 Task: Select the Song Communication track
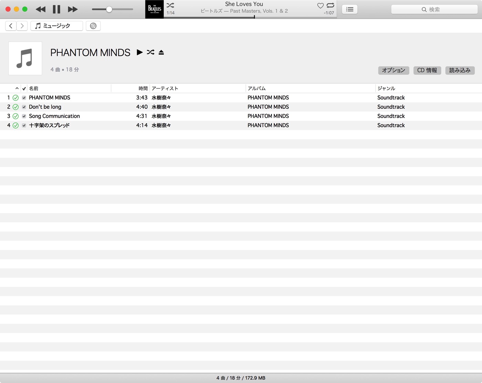pyautogui.click(x=54, y=116)
